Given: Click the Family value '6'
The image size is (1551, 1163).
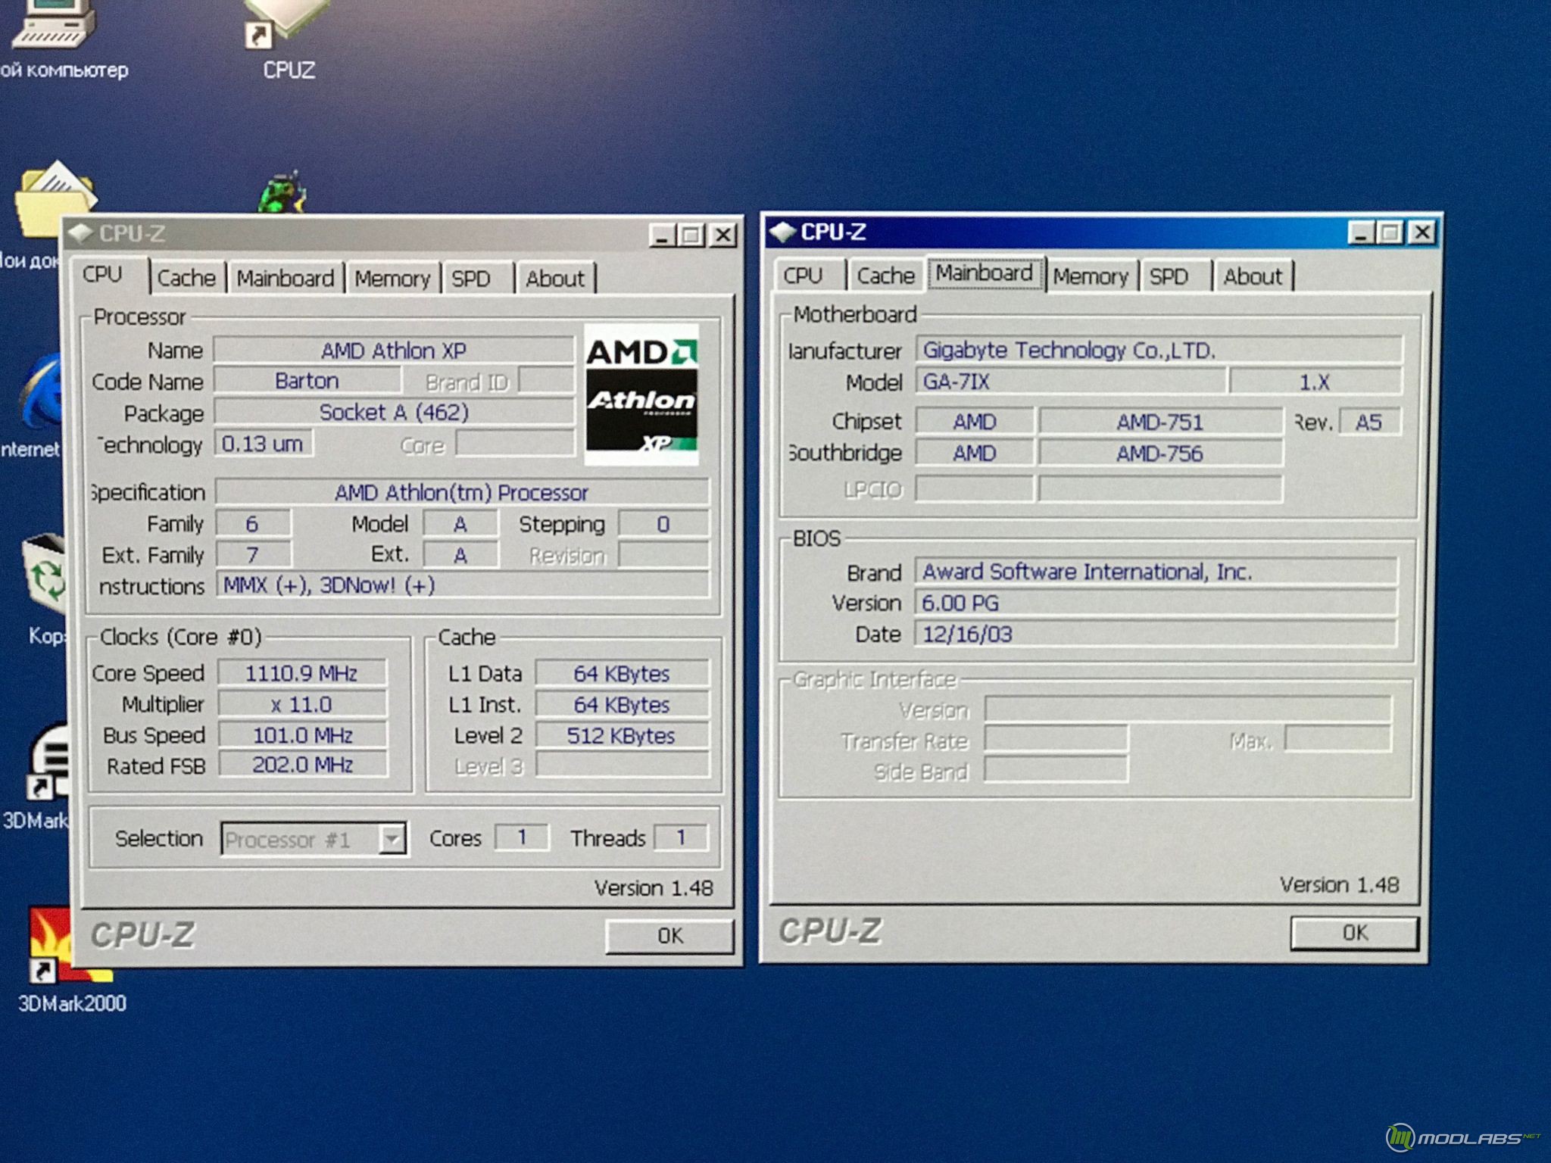Looking at the screenshot, I should (253, 524).
